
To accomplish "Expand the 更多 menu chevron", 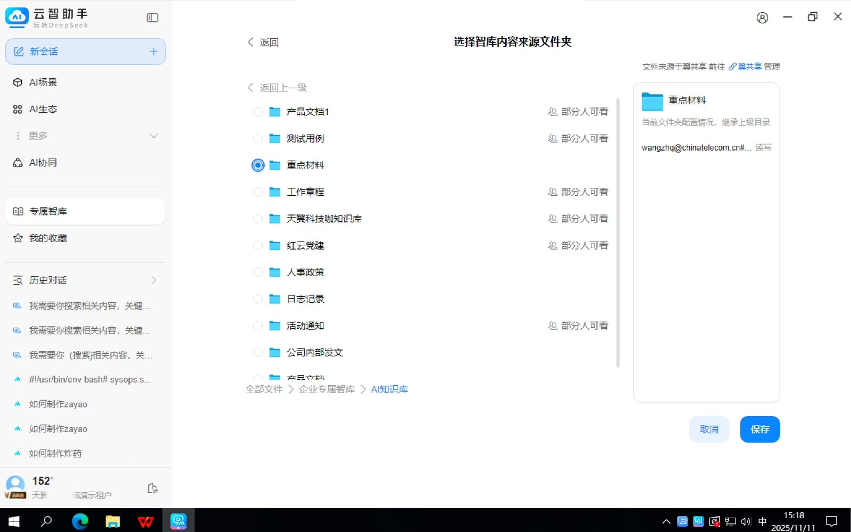I will [x=154, y=136].
